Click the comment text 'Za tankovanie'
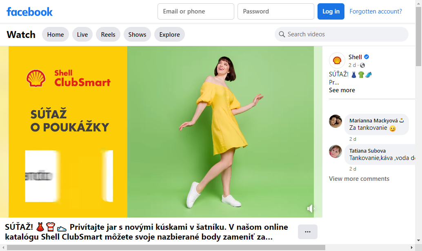422x251 pixels. (x=368, y=128)
